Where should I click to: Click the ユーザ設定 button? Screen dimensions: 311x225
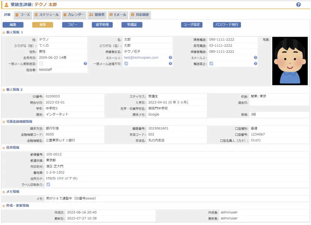[x=192, y=25]
